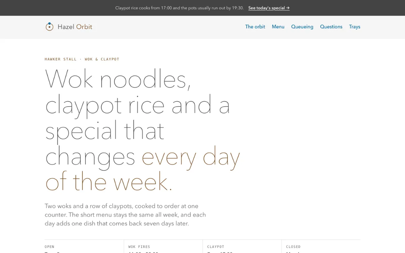Click the Hazel Orbit circular logo icon
This screenshot has height=253, width=405.
point(49,27)
